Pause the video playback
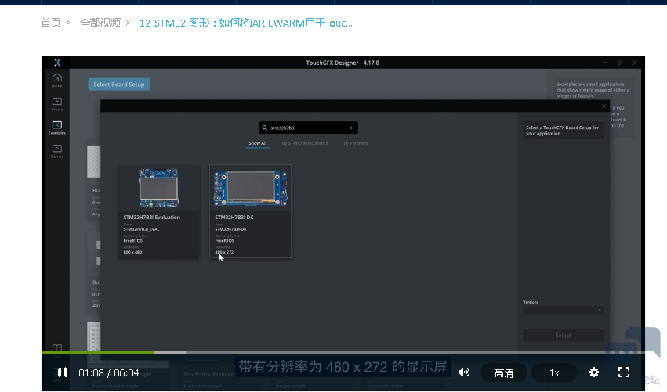Viewport: 667px width, 392px height. 63,372
